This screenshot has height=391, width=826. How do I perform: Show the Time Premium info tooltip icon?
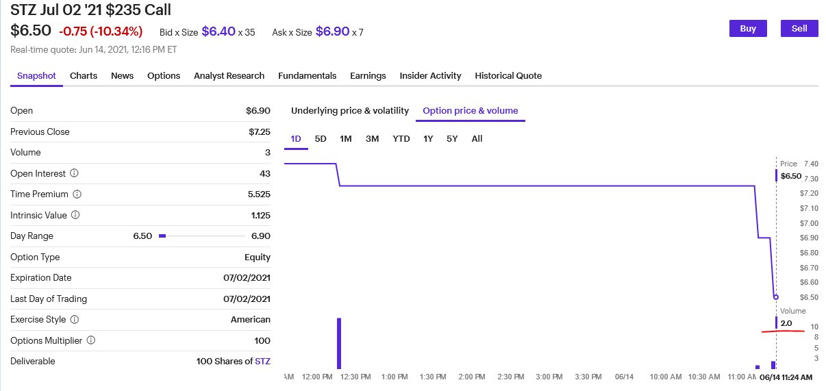pos(77,194)
